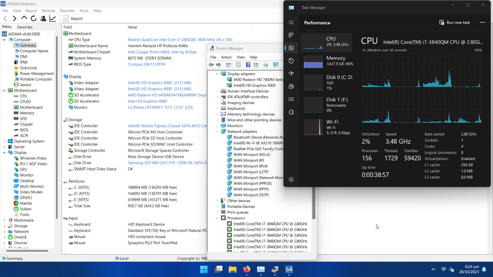Open the Services icon in Task Manager sidebar
This screenshot has width=493, height=277.
pos(291,112)
